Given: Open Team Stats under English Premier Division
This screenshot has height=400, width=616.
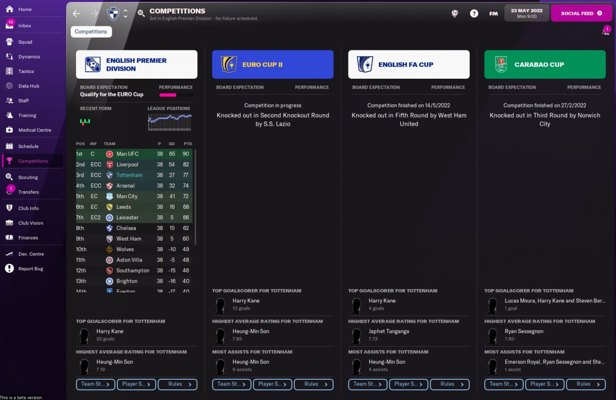Looking at the screenshot, I should coord(95,384).
